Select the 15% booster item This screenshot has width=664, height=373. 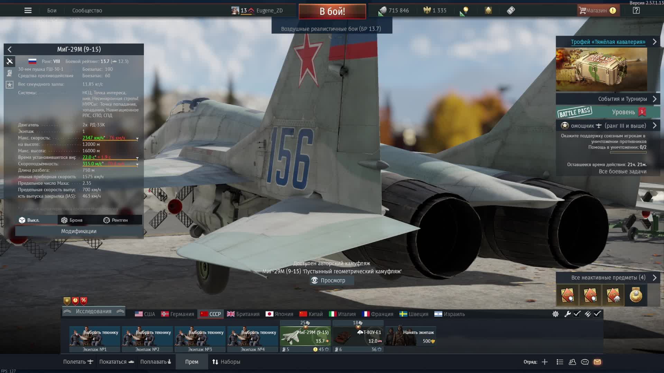[590, 295]
